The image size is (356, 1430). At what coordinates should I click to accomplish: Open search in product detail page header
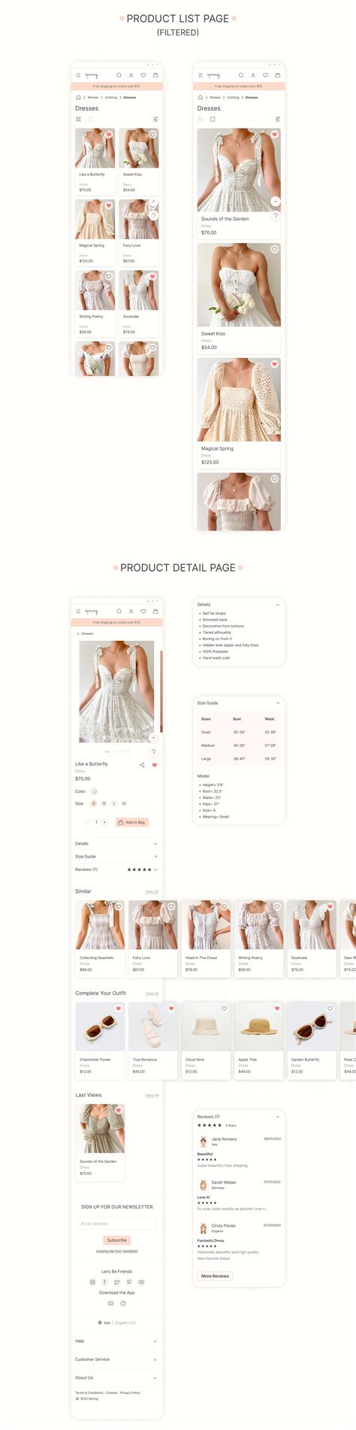coord(119,611)
